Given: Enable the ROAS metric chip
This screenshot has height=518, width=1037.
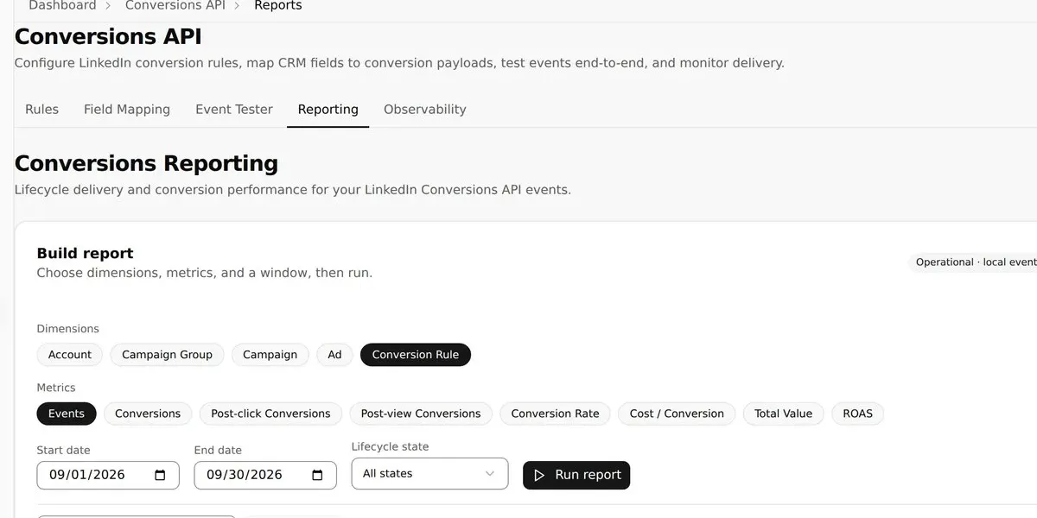Looking at the screenshot, I should (x=857, y=414).
